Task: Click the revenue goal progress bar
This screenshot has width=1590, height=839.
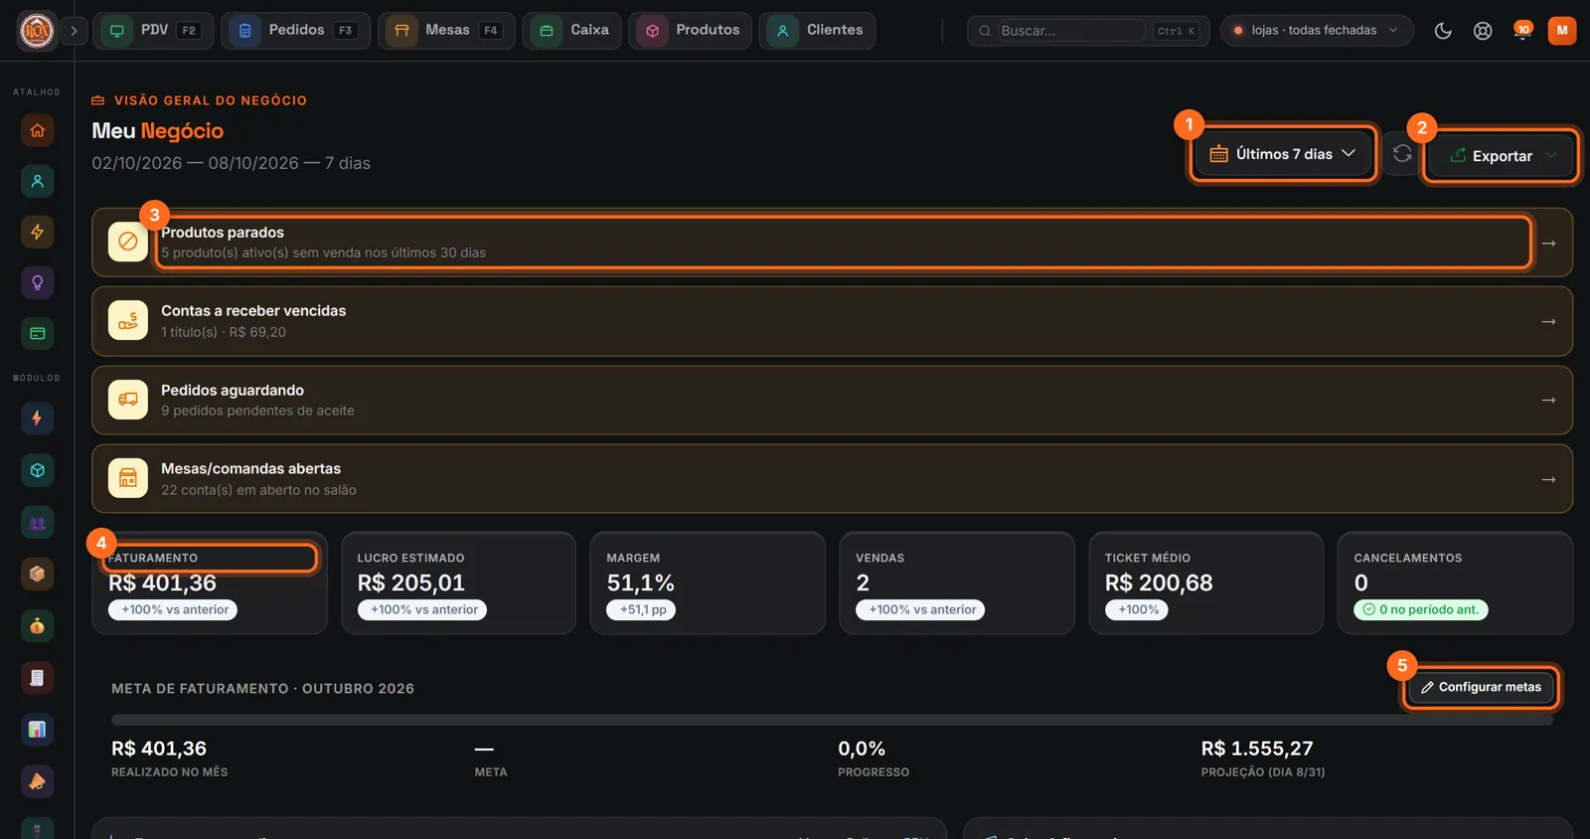Action: [832, 720]
